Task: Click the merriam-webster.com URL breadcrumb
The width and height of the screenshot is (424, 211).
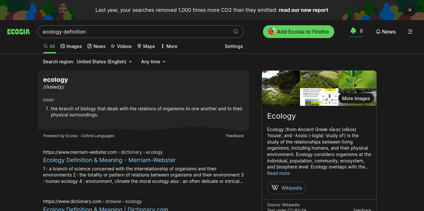Action: (x=103, y=152)
